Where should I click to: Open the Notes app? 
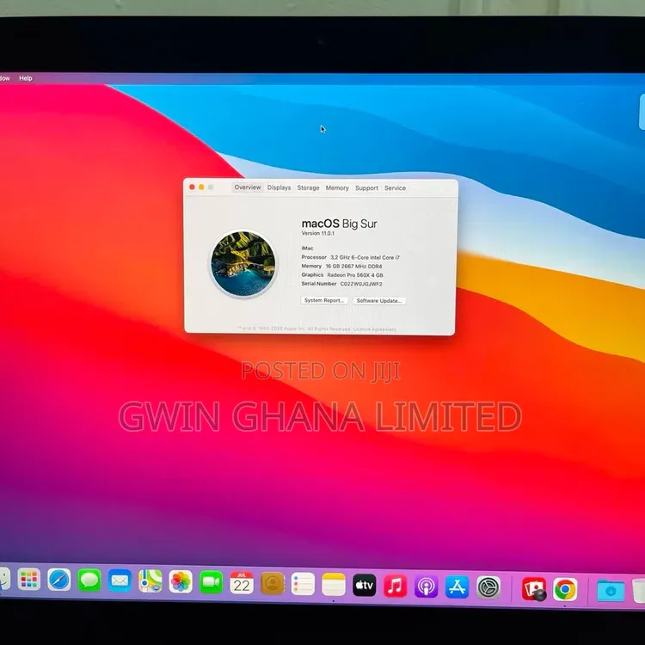[x=334, y=585]
